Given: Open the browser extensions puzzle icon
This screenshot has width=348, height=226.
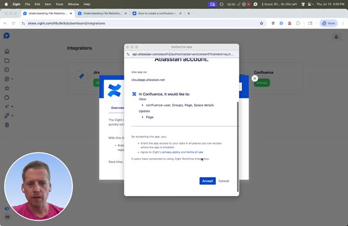Looking at the screenshot, I should click(x=298, y=23).
